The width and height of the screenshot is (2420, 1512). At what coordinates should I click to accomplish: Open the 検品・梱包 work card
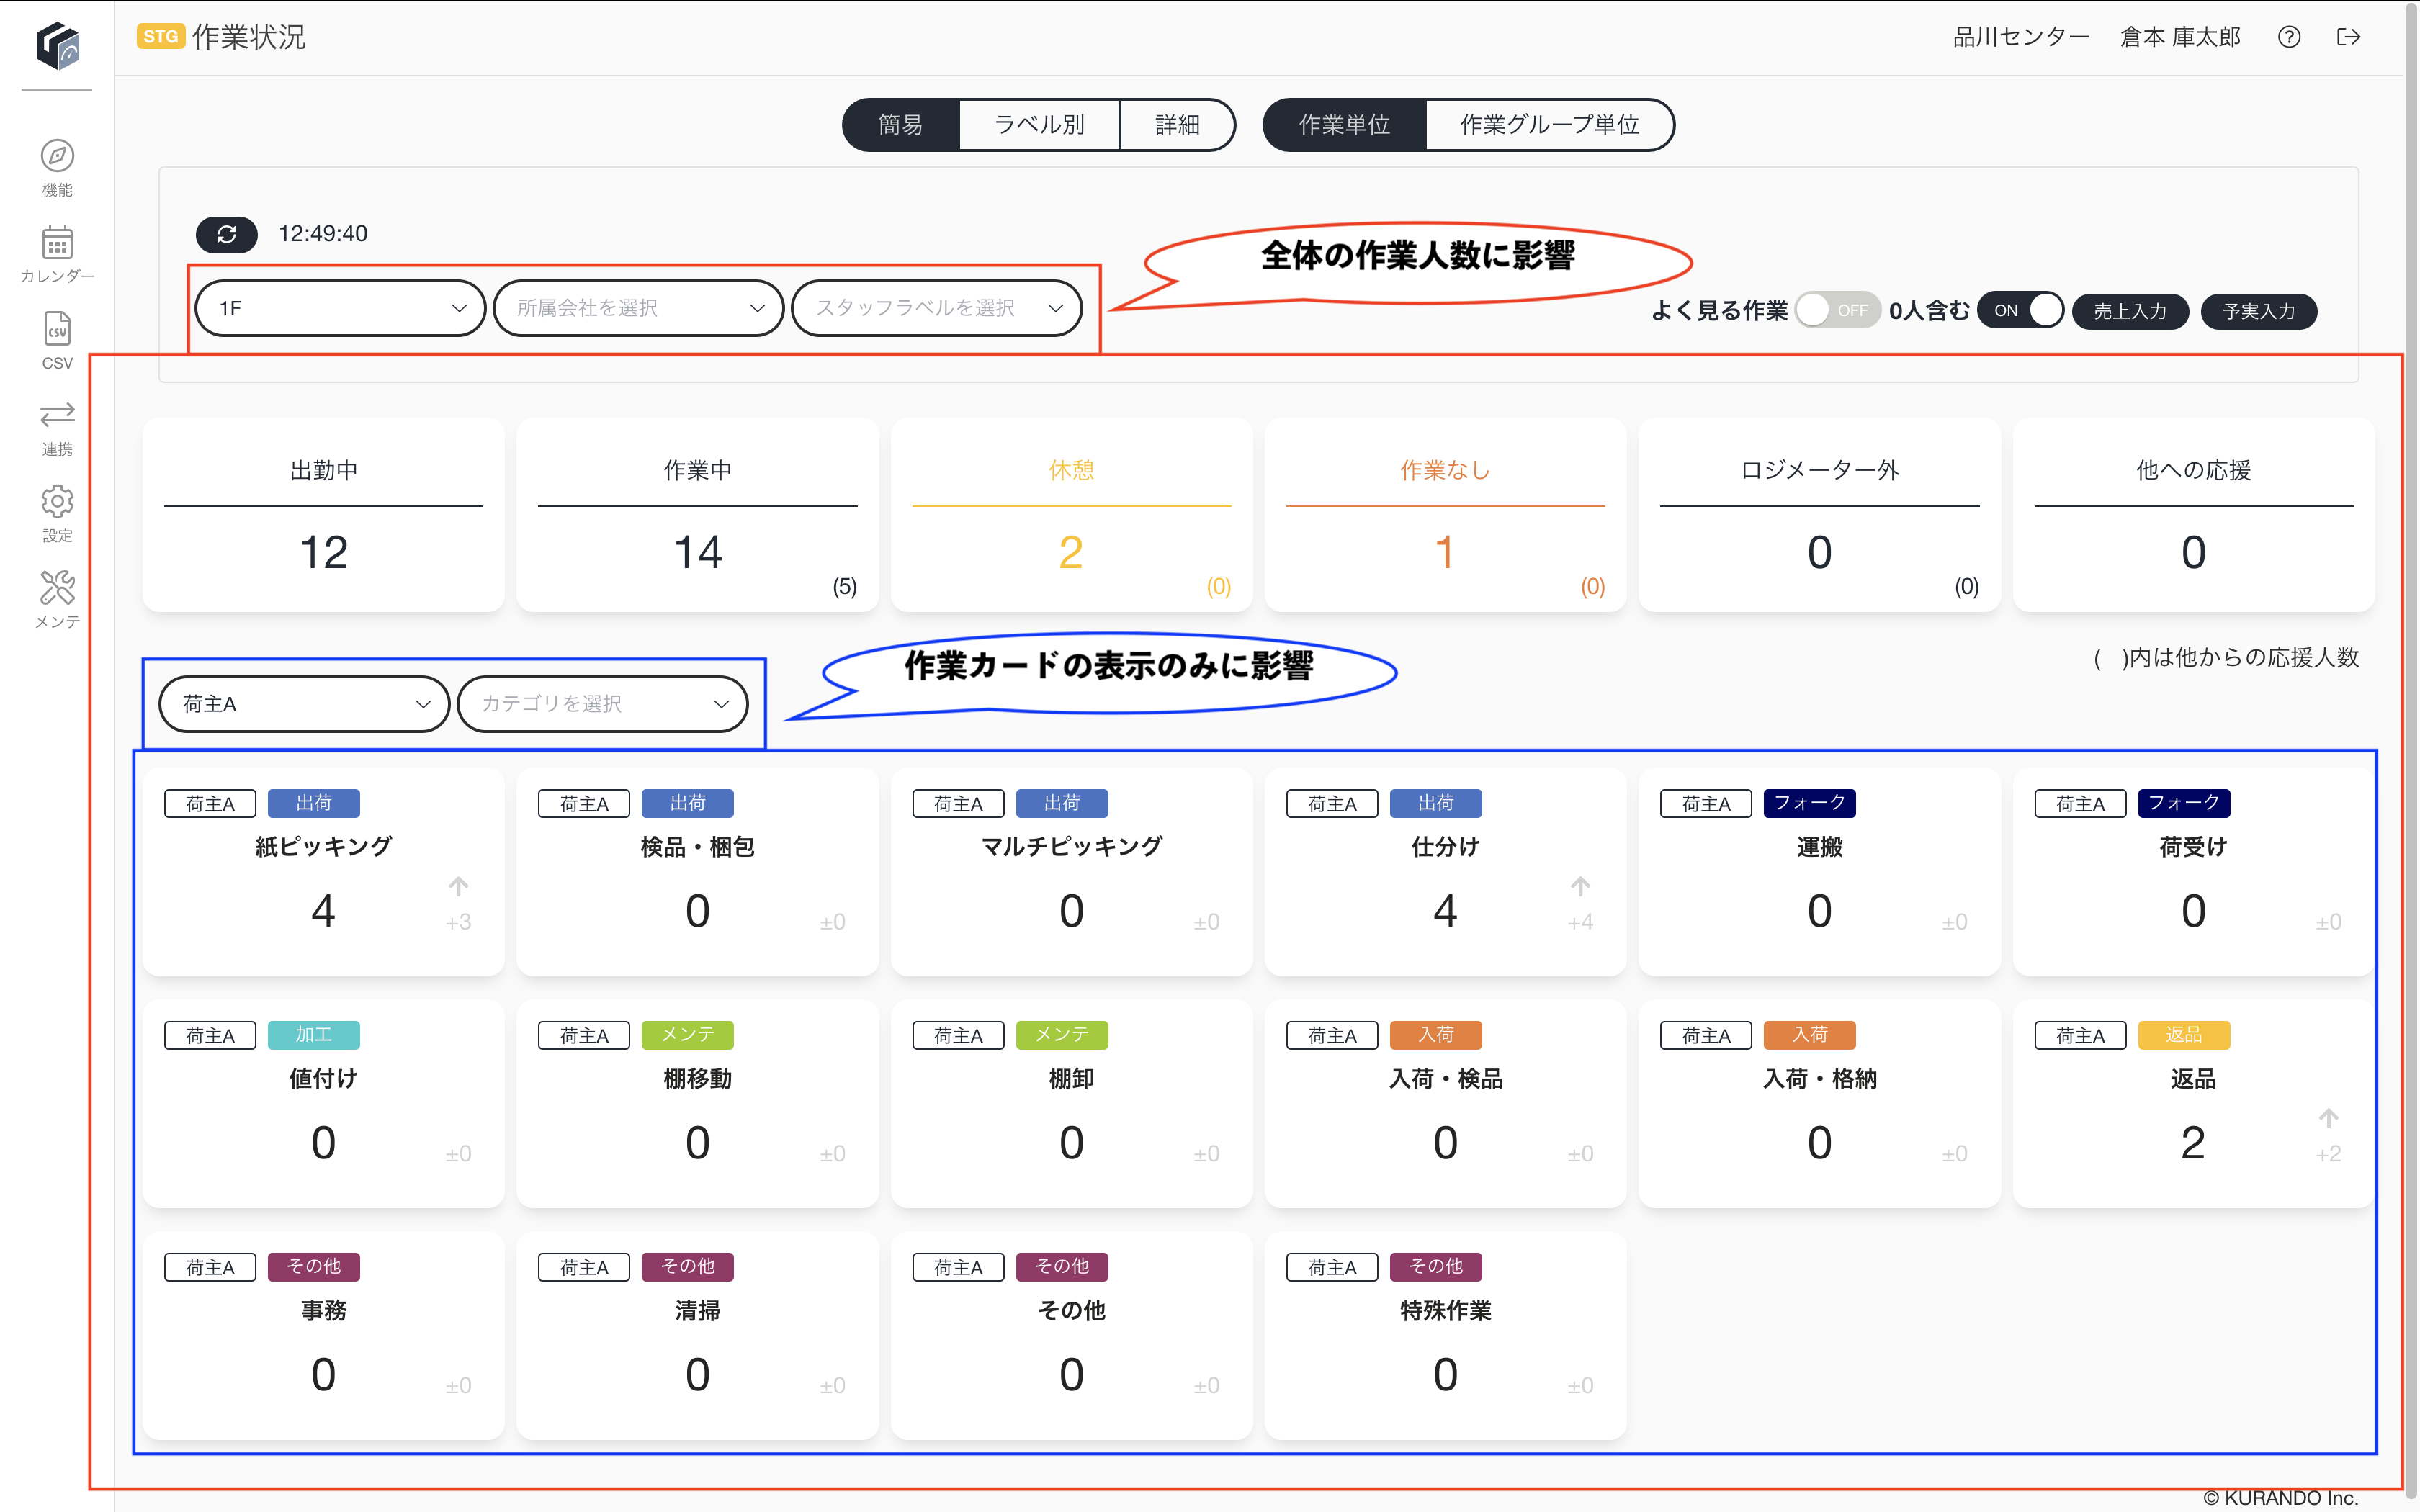click(x=697, y=872)
